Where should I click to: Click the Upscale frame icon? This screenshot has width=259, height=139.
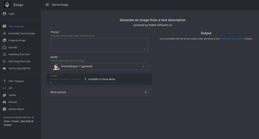tap(5, 47)
